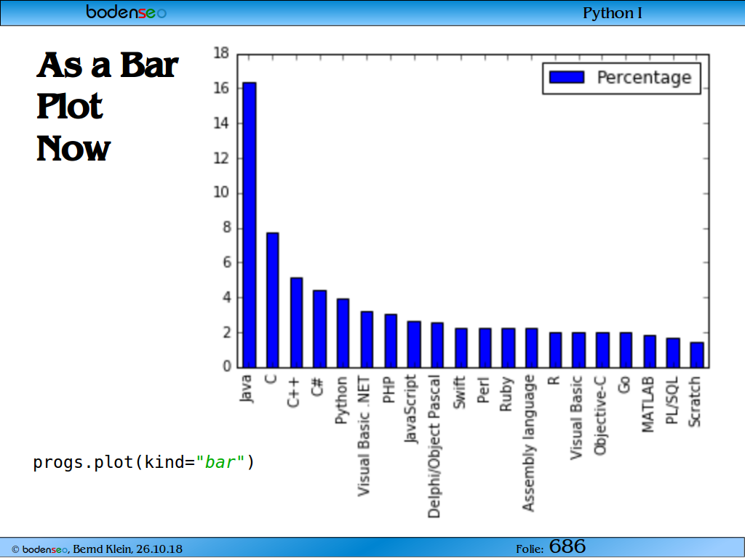745x558 pixels.
Task: Click the y-axis value 6
Action: click(226, 262)
